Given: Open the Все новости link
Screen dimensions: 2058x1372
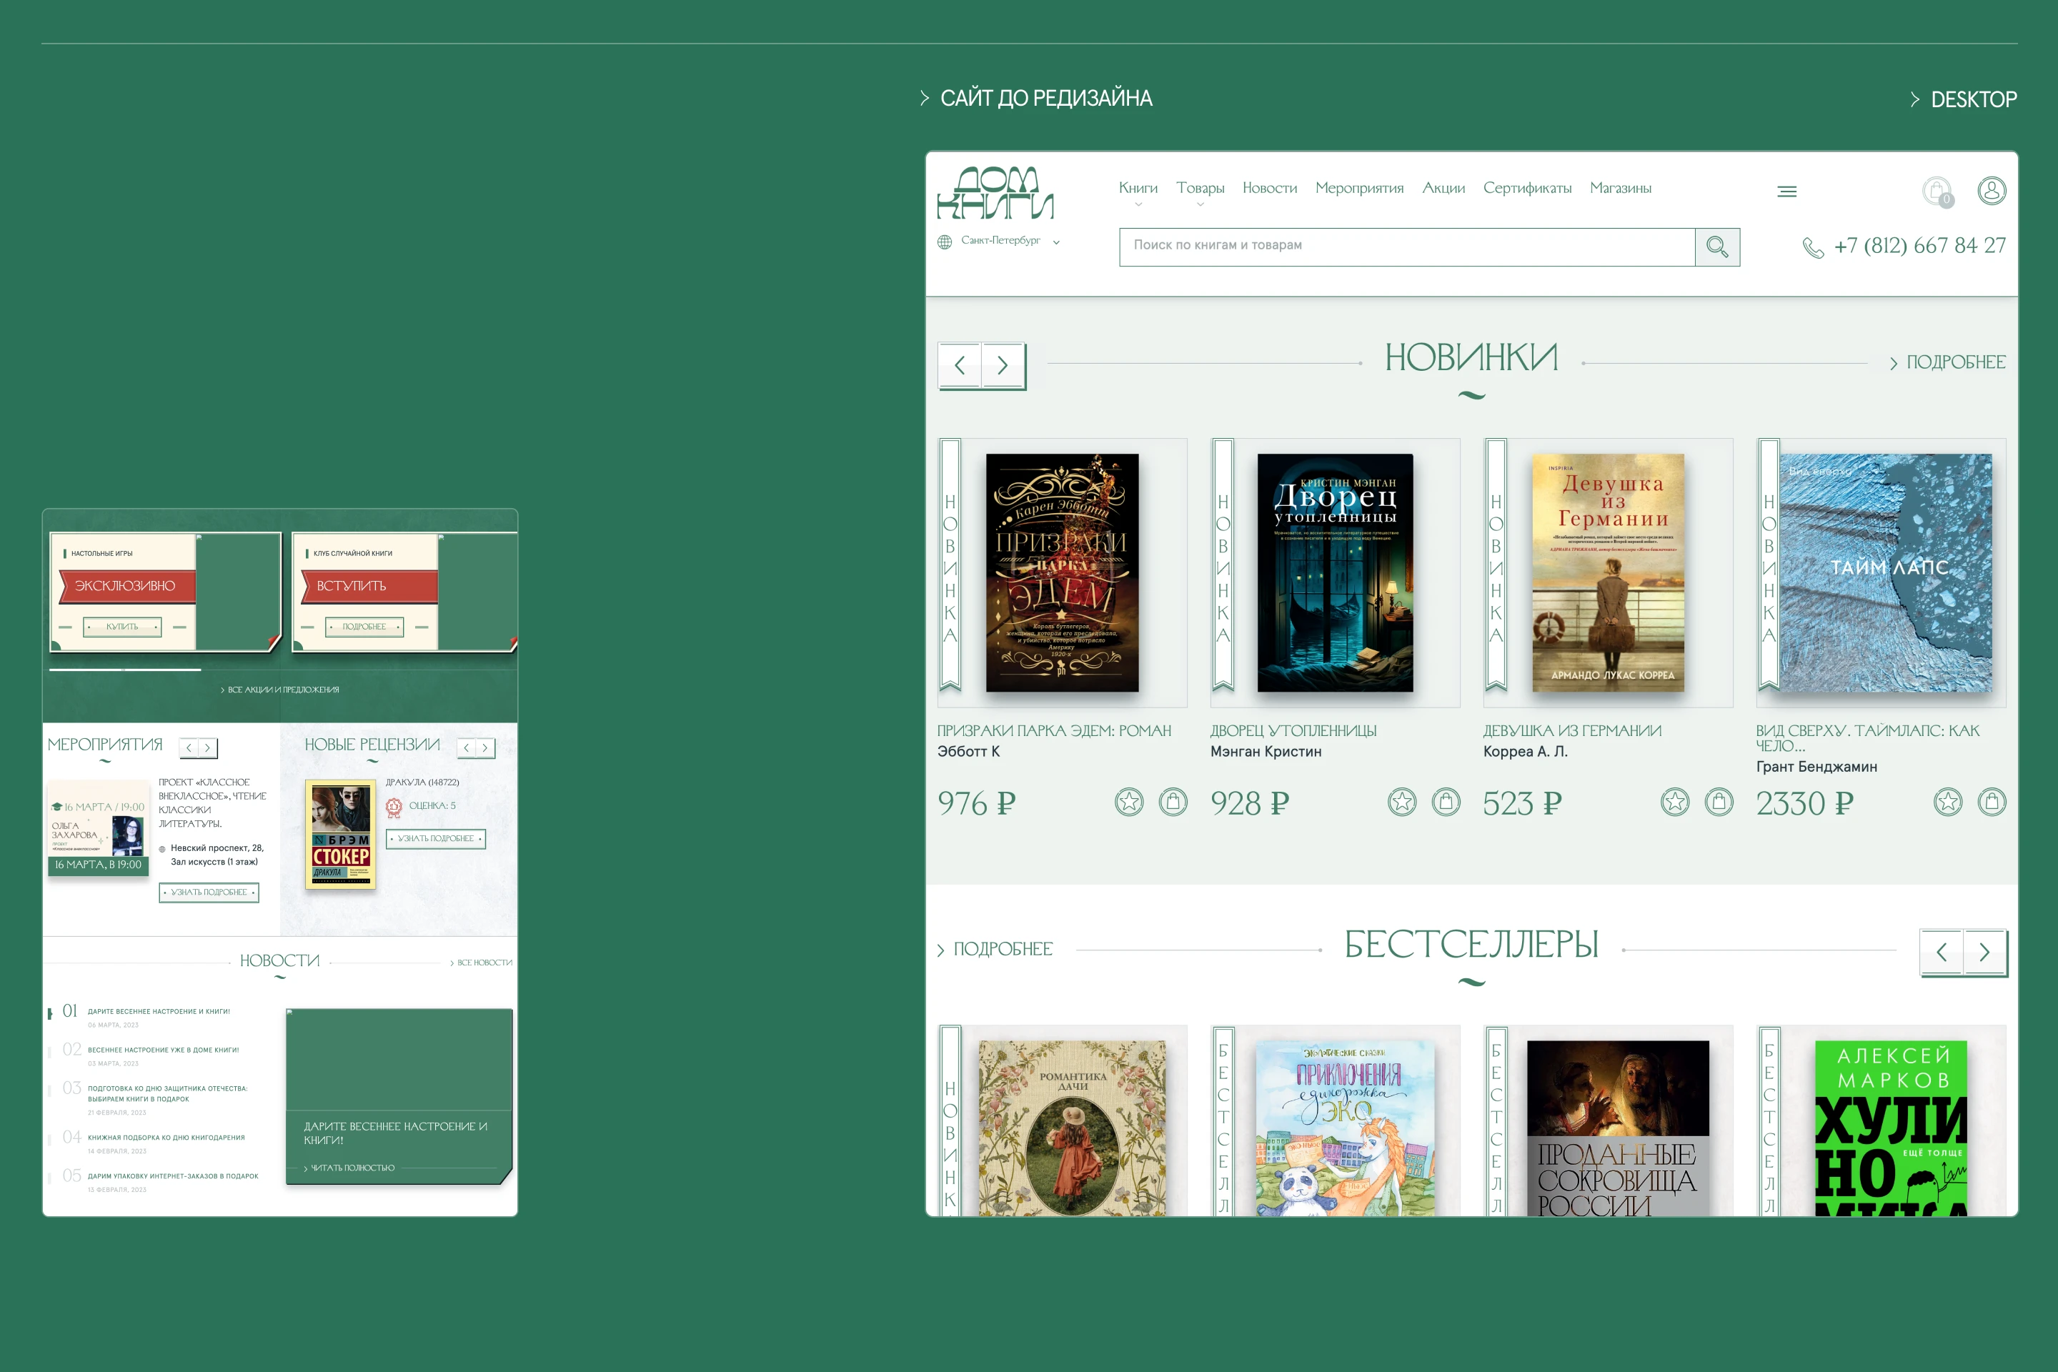Looking at the screenshot, I should [x=481, y=963].
